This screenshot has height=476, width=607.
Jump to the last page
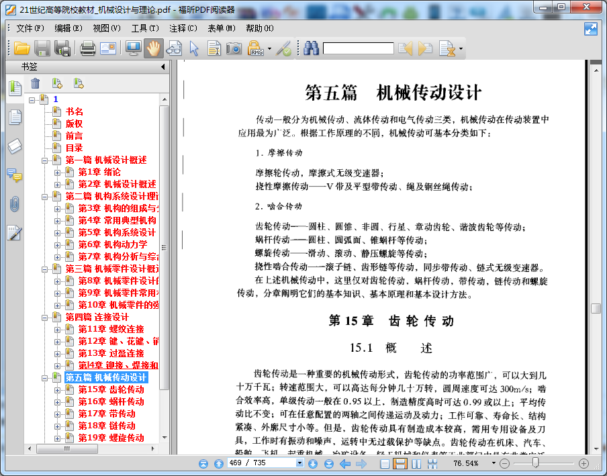coord(328,464)
